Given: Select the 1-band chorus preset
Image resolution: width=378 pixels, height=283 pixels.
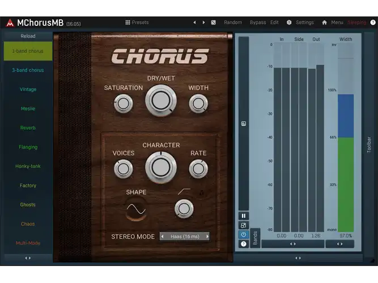Looking at the screenshot, I should pyautogui.click(x=28, y=51).
